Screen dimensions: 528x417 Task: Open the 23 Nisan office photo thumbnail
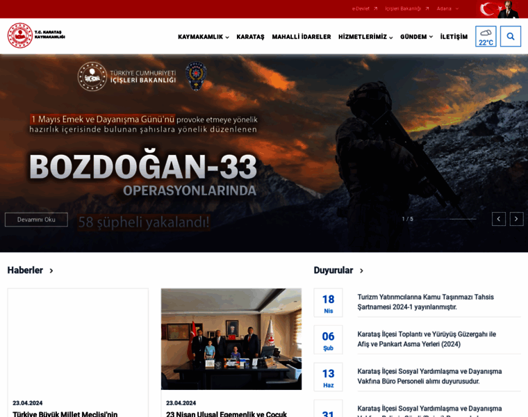click(x=231, y=339)
